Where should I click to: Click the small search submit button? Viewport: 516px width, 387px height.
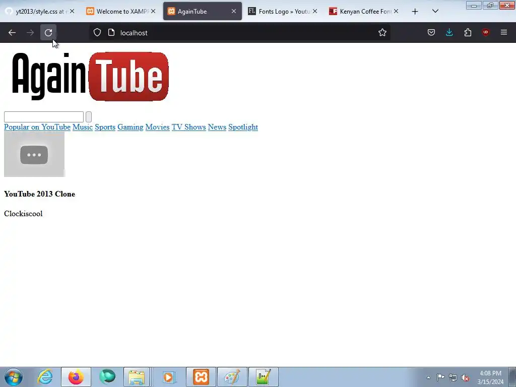[89, 117]
